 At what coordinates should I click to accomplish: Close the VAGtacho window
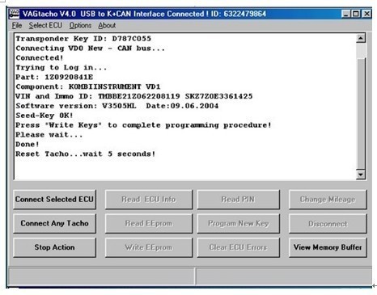[x=366, y=14]
